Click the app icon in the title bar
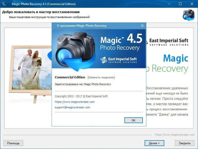The image size is (198, 149). [x=5, y=4]
